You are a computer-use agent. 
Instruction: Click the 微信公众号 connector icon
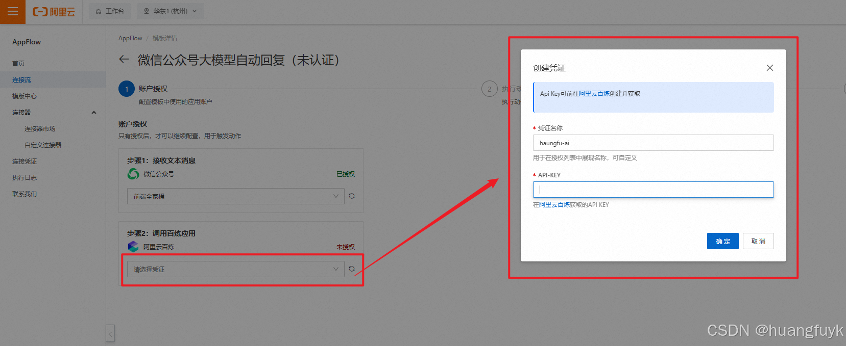click(x=133, y=174)
